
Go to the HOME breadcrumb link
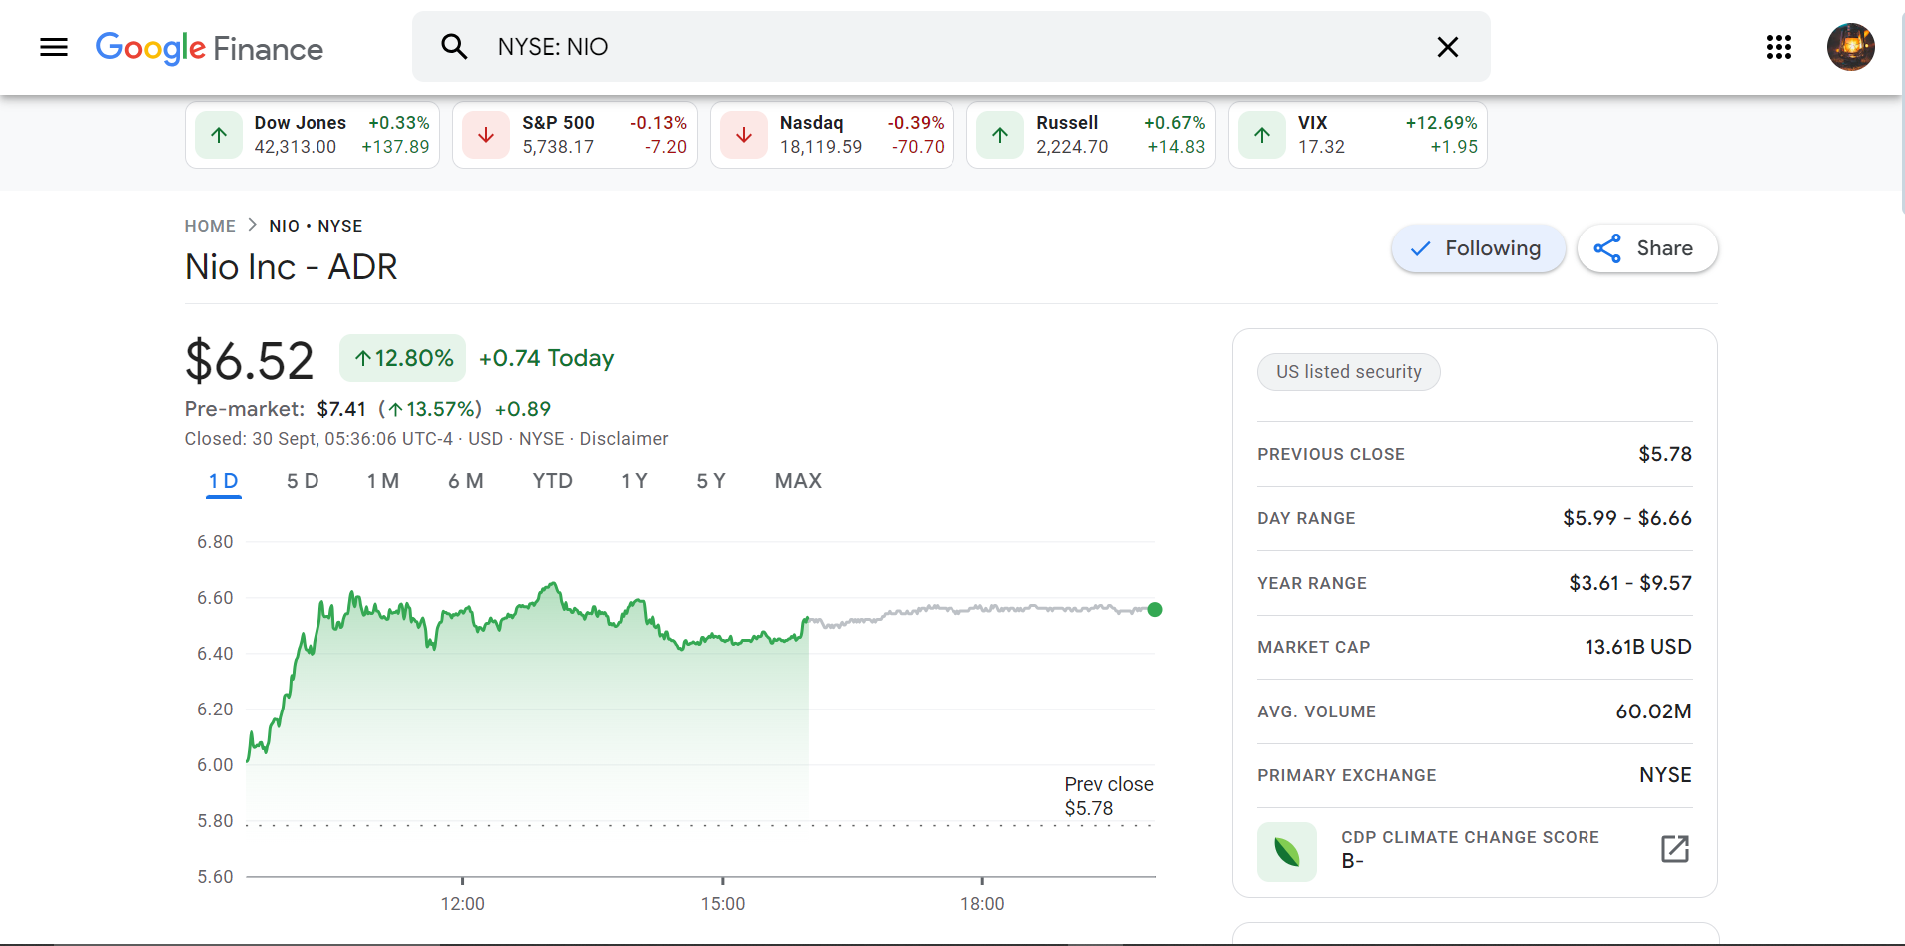coord(210,226)
